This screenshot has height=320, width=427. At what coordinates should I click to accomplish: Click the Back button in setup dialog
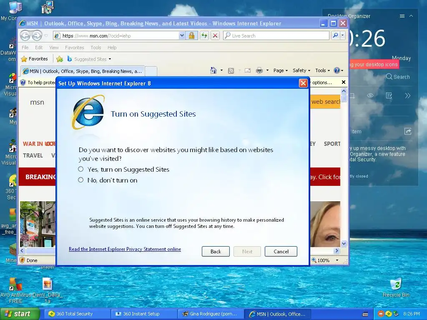click(216, 251)
